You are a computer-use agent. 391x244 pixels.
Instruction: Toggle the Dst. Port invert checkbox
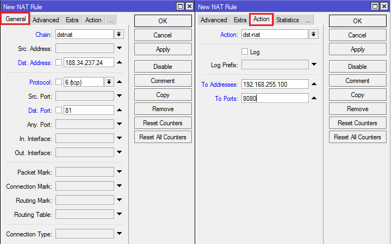[59, 110]
